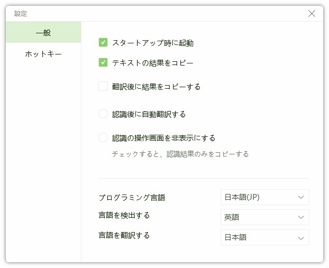Close the 設定 dialog with the X
This screenshot has width=329, height=268.
pos(312,14)
